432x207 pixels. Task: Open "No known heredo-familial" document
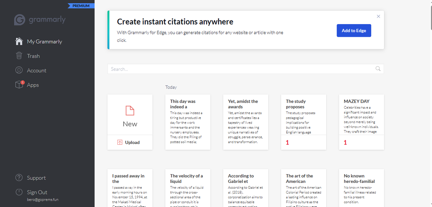coord(362,188)
